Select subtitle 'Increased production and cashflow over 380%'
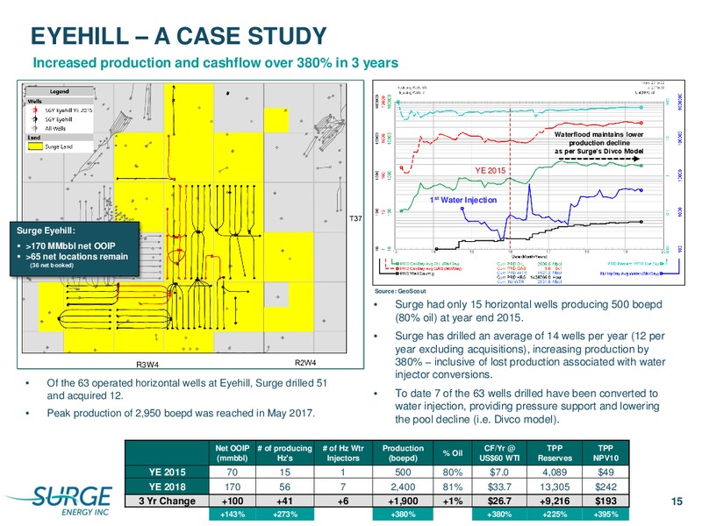Image resolution: width=702 pixels, height=526 pixels. [x=215, y=62]
